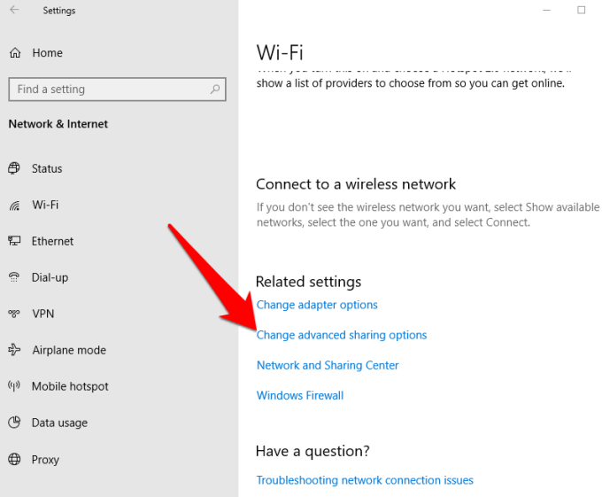
Task: Click the Proxy globe icon
Action: [14, 460]
